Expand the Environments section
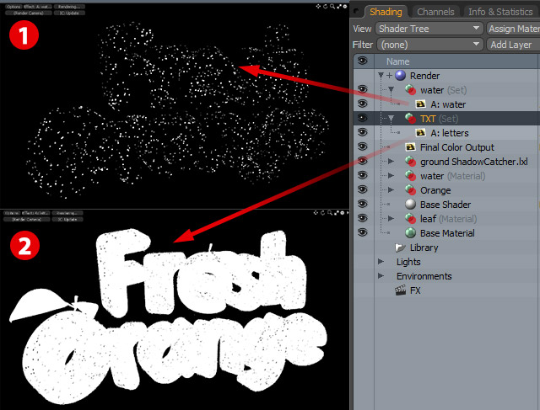Image resolution: width=540 pixels, height=410 pixels. (381, 276)
